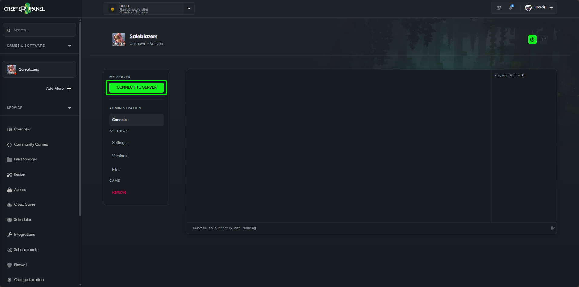Click the Access padlock icon
Screen dimensions: 579x287
coord(9,190)
